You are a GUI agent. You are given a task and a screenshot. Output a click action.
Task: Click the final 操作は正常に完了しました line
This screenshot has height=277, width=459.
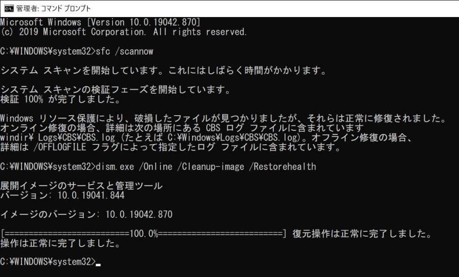coord(60,244)
